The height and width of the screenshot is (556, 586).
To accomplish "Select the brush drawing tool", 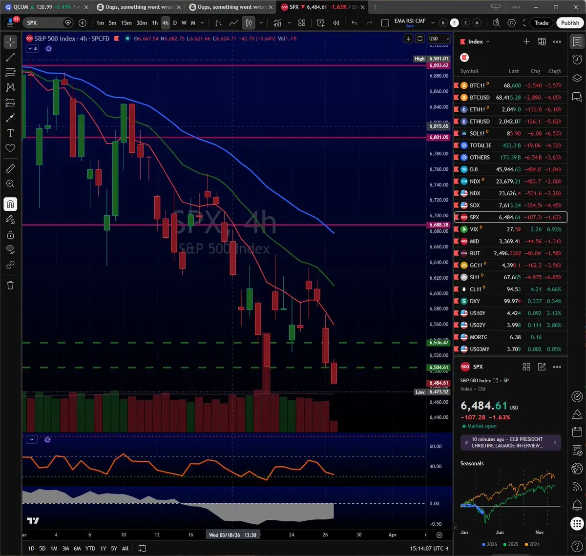I will 10,118.
